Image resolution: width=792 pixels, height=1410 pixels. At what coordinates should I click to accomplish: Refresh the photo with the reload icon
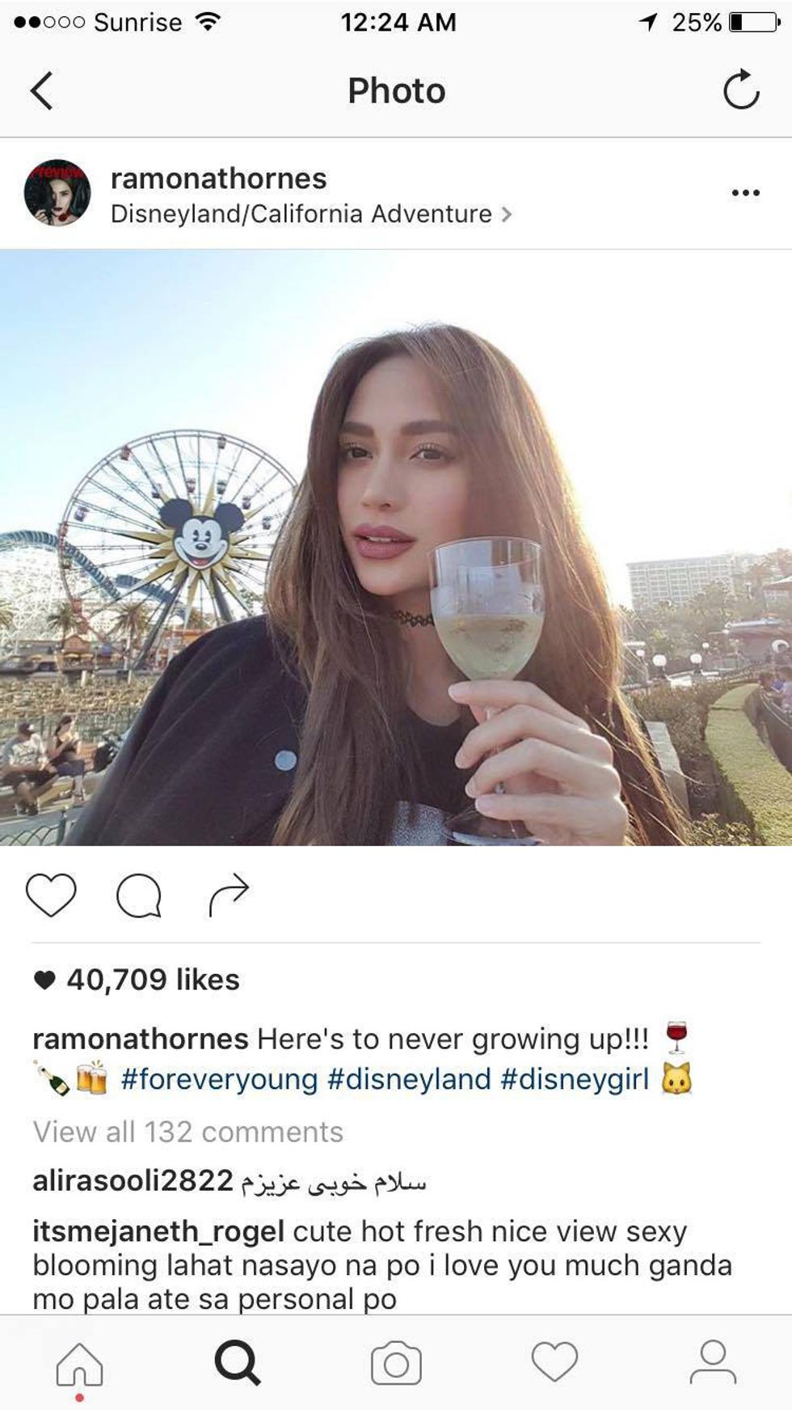pos(741,89)
